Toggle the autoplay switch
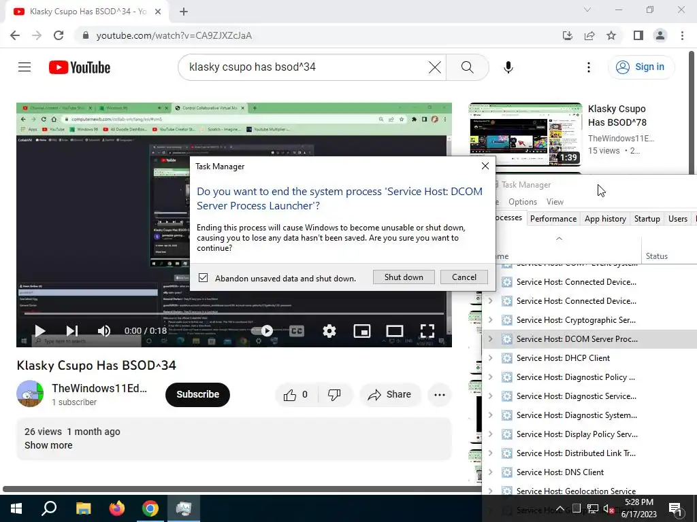Viewport: 697px width, 522px height. click(262, 331)
